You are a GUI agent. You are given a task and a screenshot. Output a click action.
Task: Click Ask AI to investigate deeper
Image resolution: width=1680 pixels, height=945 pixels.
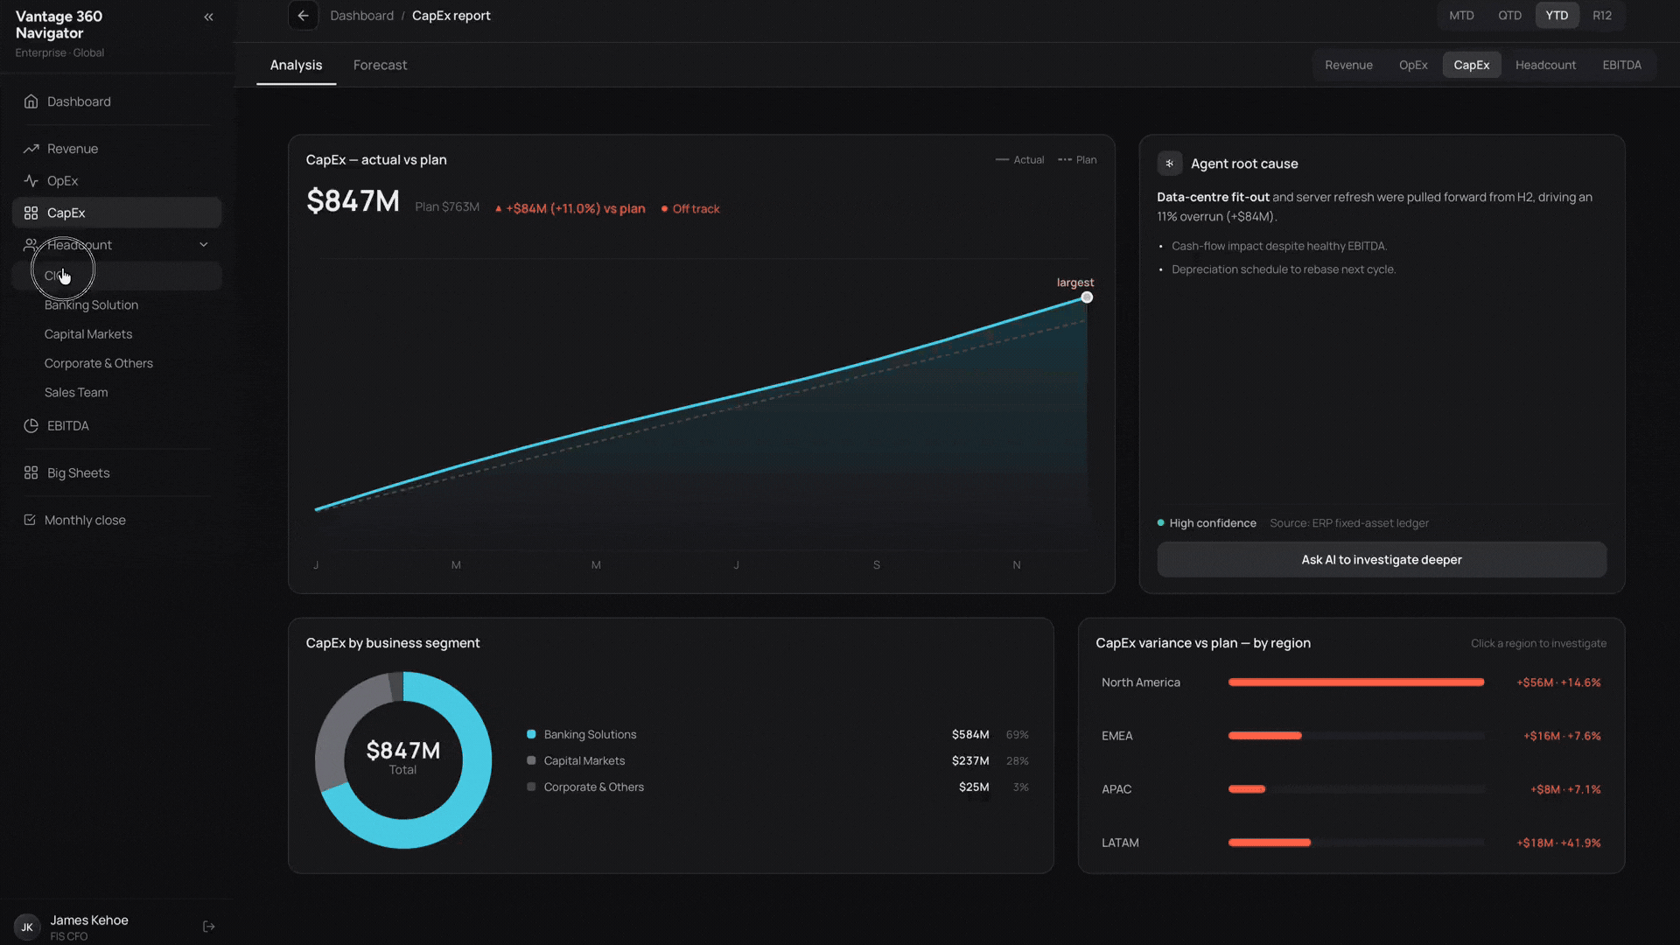(1382, 560)
